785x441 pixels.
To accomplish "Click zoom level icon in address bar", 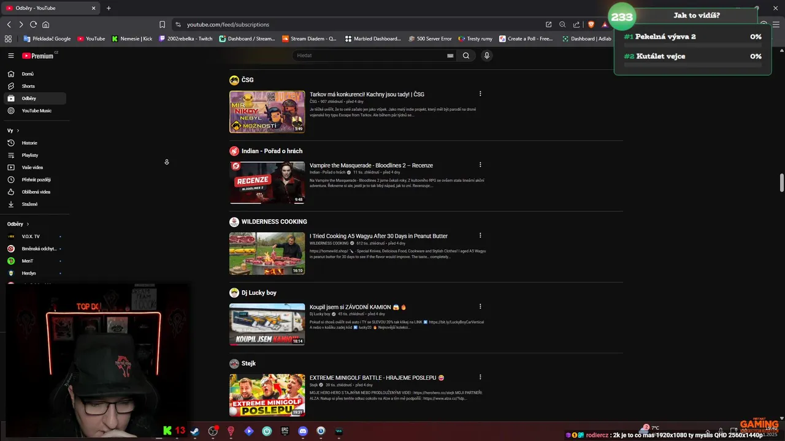I will point(562,24).
